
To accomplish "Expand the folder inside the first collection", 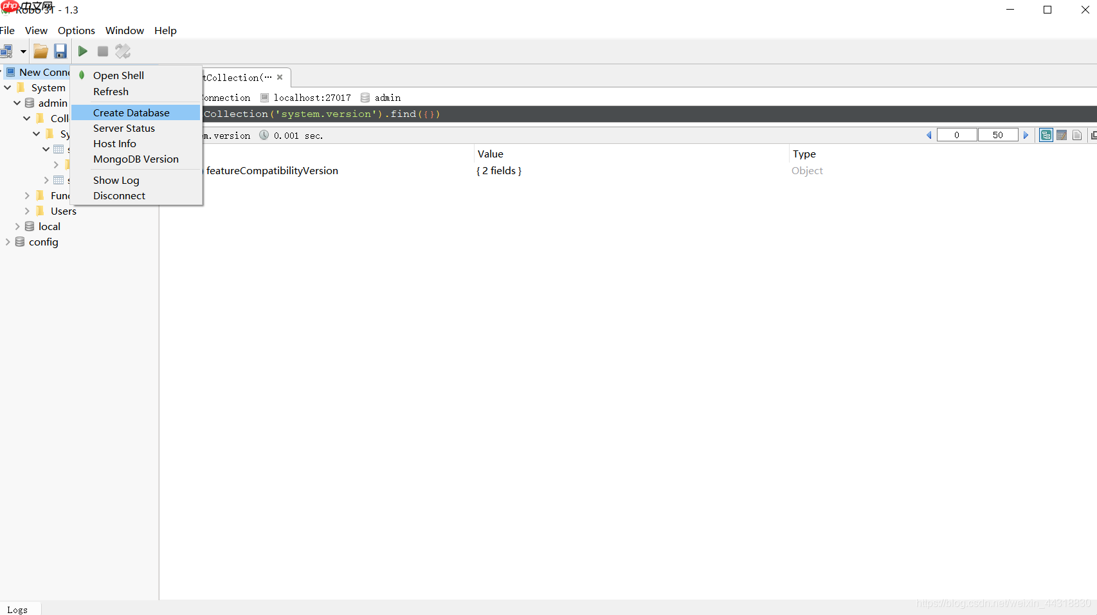I will click(x=56, y=165).
